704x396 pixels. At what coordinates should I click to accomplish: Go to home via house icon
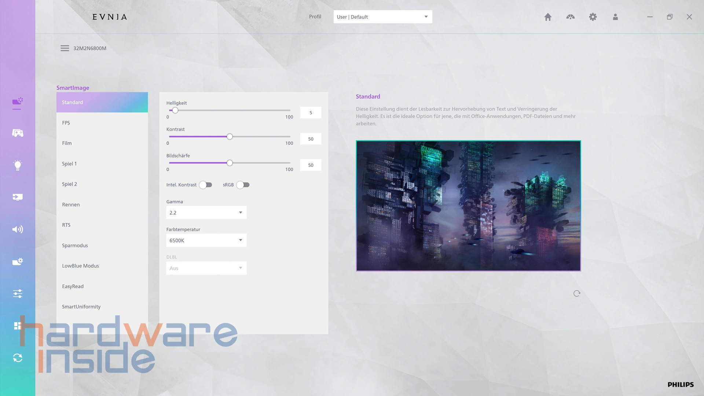[548, 17]
